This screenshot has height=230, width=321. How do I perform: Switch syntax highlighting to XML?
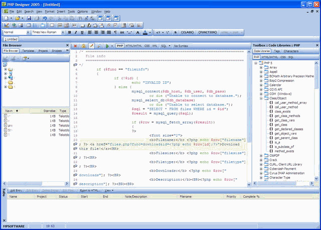pyautogui.click(x=154, y=46)
